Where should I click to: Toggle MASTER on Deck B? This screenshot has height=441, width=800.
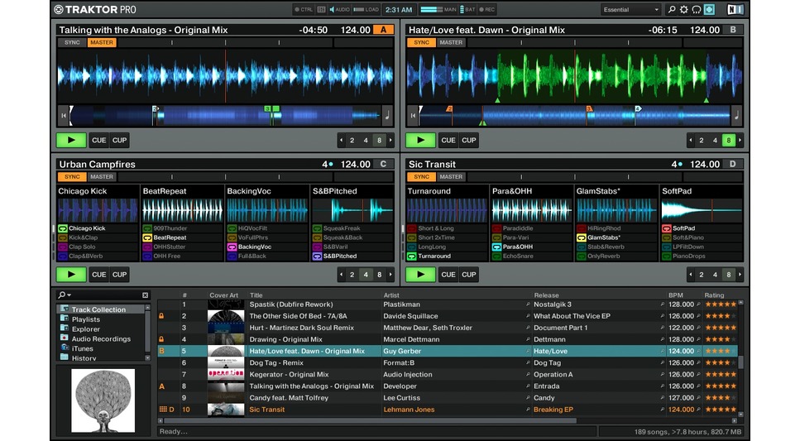tap(451, 42)
